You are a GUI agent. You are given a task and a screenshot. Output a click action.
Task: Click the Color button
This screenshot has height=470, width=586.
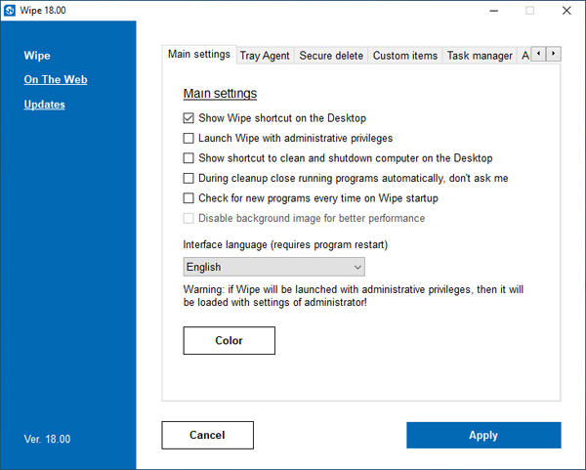pyautogui.click(x=230, y=341)
